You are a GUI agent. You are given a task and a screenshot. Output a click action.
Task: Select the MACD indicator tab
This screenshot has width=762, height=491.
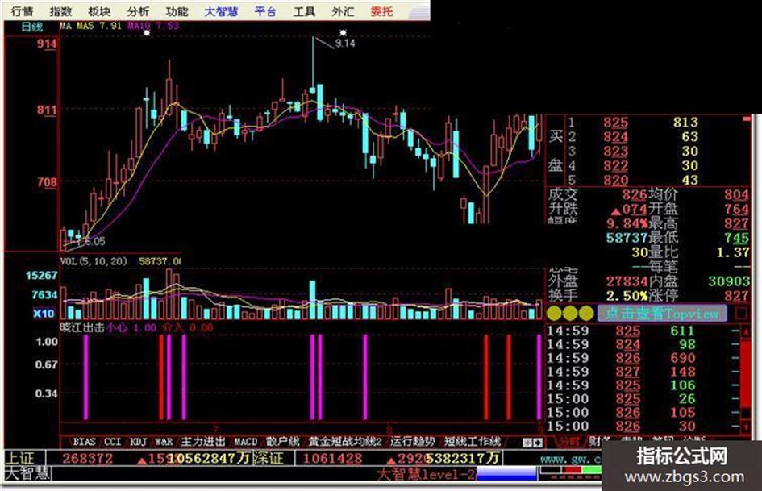point(245,441)
